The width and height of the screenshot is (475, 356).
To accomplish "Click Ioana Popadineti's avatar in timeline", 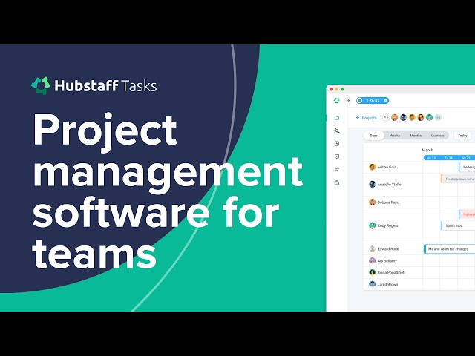I will pos(373,272).
